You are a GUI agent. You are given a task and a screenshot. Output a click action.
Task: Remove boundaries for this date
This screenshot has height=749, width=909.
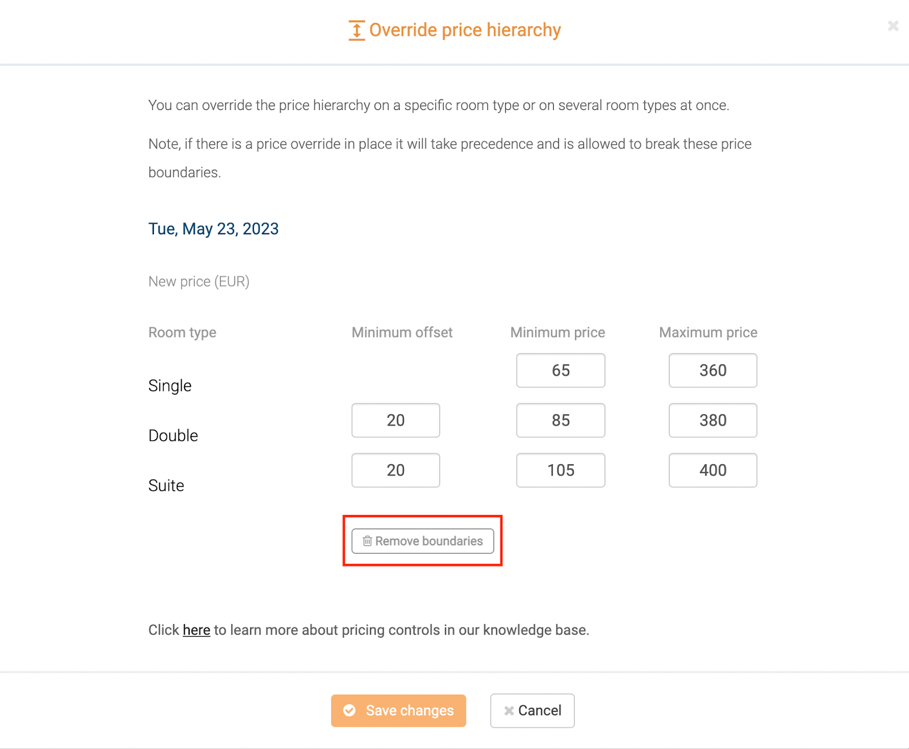[x=423, y=541]
